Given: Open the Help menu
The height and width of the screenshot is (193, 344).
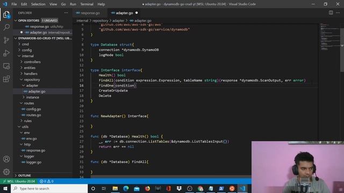Looking at the screenshot, I should pyautogui.click(x=101, y=4).
